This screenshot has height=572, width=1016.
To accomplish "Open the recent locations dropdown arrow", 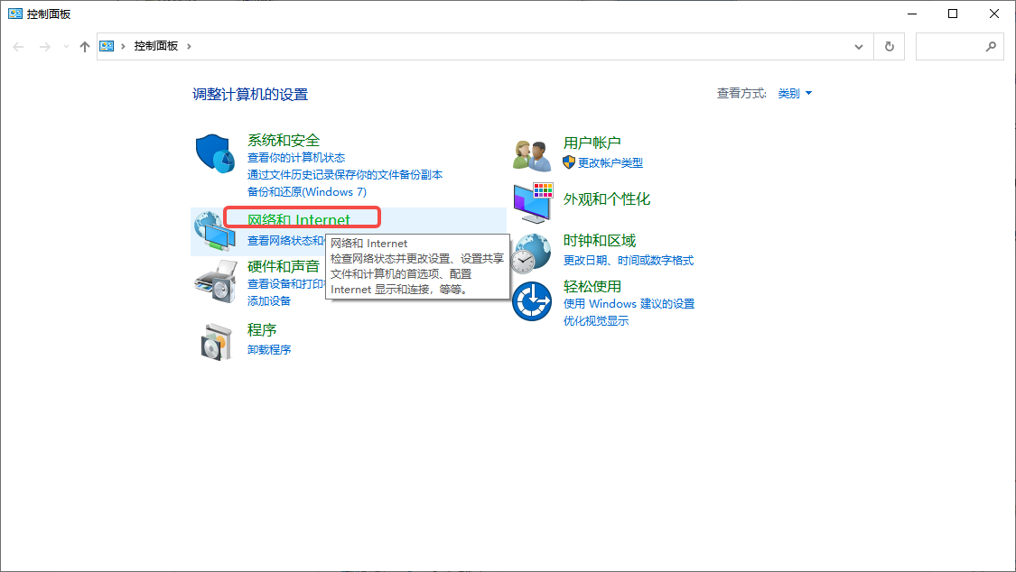I will pos(66,47).
